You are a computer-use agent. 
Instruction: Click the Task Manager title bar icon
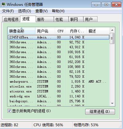tap(3, 4)
